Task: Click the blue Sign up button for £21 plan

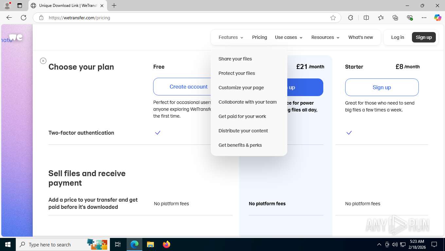Action: pyautogui.click(x=305, y=87)
